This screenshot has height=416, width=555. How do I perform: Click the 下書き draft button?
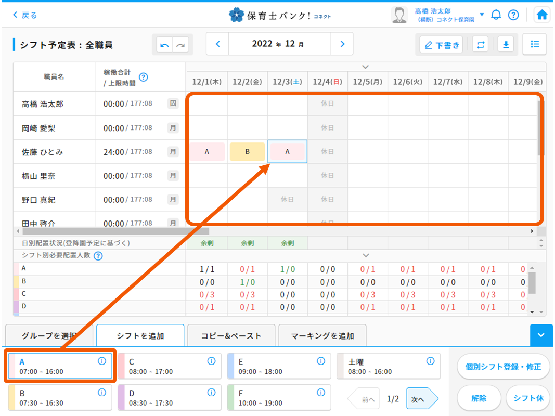click(442, 45)
